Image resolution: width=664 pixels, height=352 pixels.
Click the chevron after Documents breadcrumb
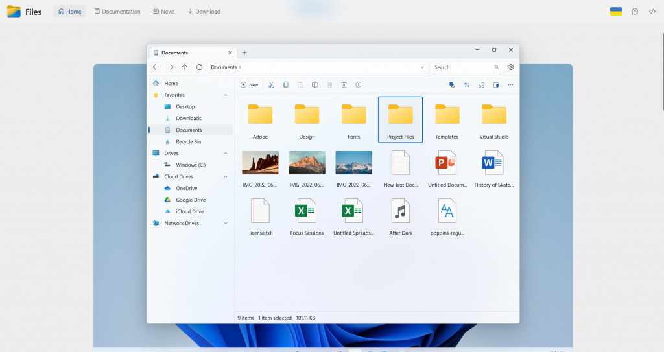[x=240, y=67]
